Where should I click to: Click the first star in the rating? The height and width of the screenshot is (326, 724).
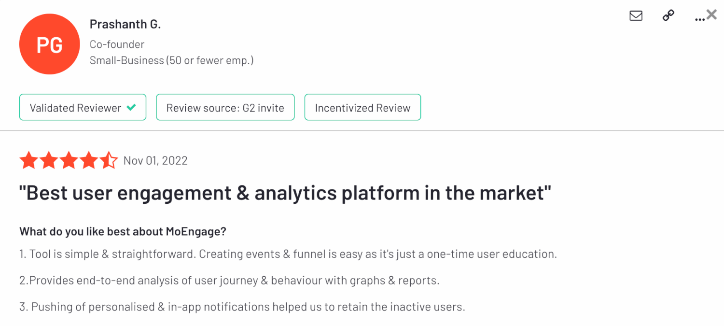pyautogui.click(x=28, y=160)
